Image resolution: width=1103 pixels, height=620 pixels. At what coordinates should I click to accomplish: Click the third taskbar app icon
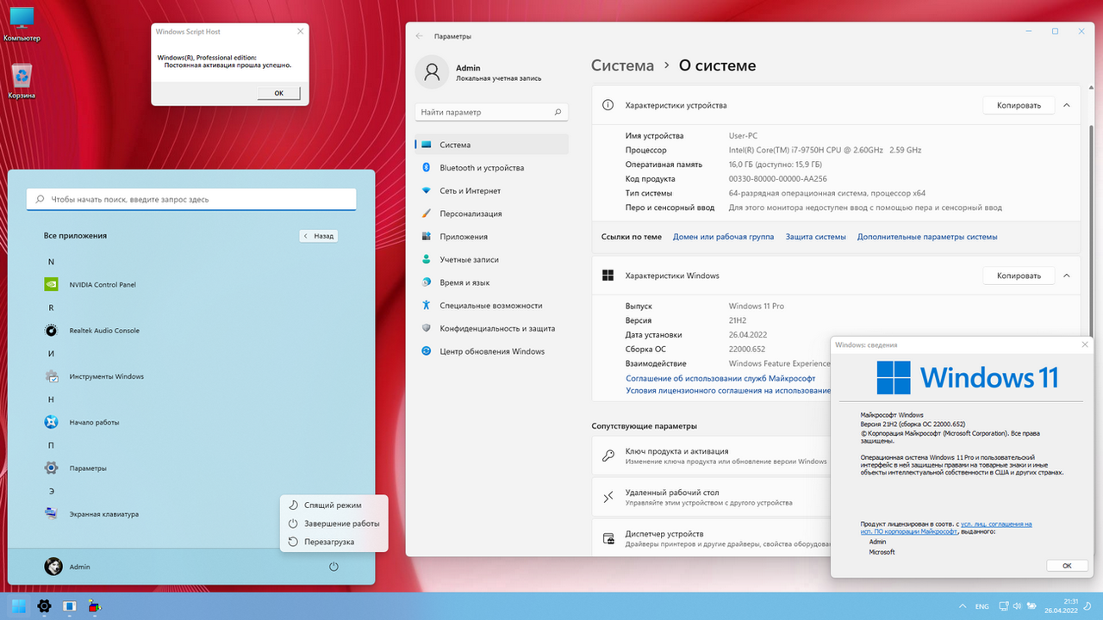click(70, 606)
